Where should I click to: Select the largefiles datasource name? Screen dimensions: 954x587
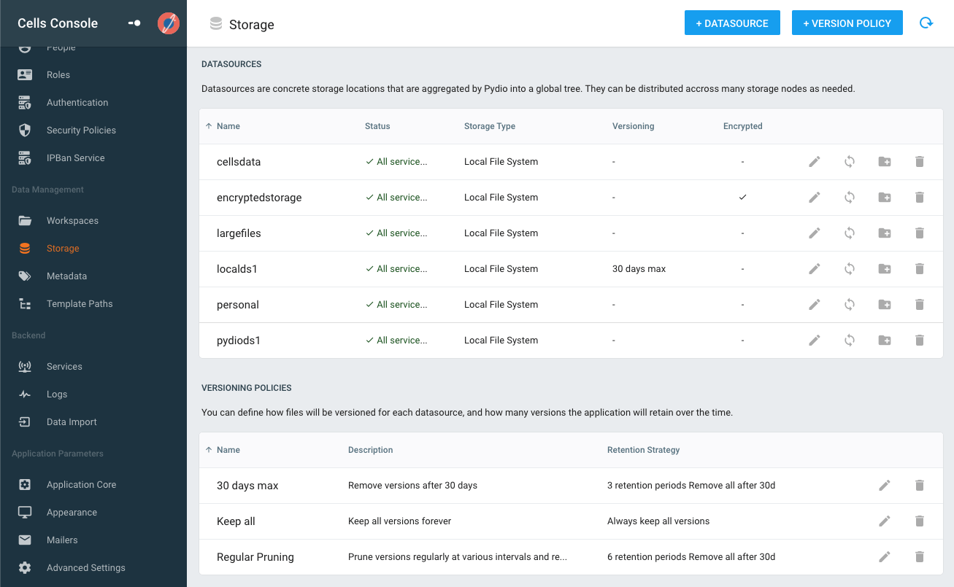239,233
